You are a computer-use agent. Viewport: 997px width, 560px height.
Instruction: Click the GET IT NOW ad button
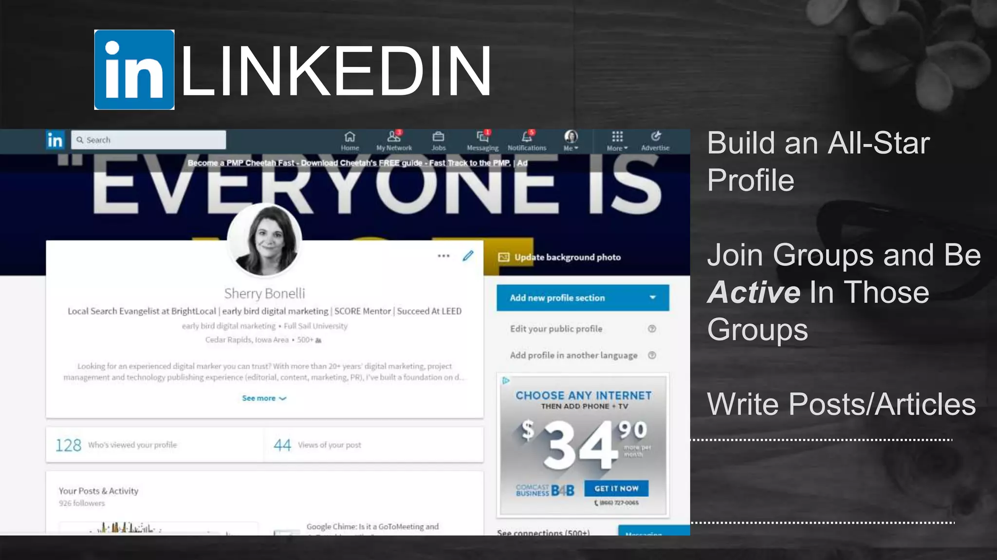(x=616, y=489)
